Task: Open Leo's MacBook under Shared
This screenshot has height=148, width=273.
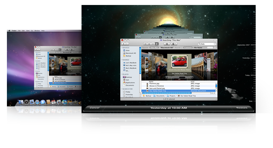Action: [130, 63]
